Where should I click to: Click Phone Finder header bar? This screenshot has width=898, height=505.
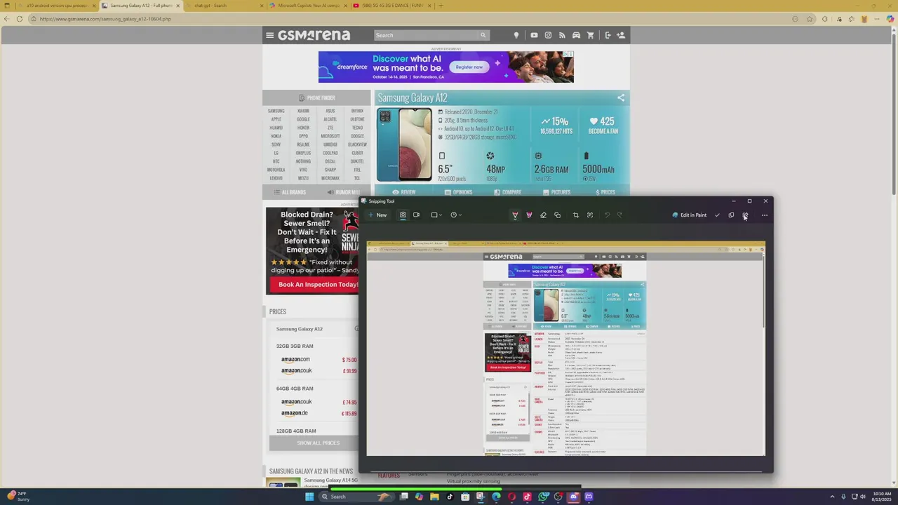(x=316, y=97)
